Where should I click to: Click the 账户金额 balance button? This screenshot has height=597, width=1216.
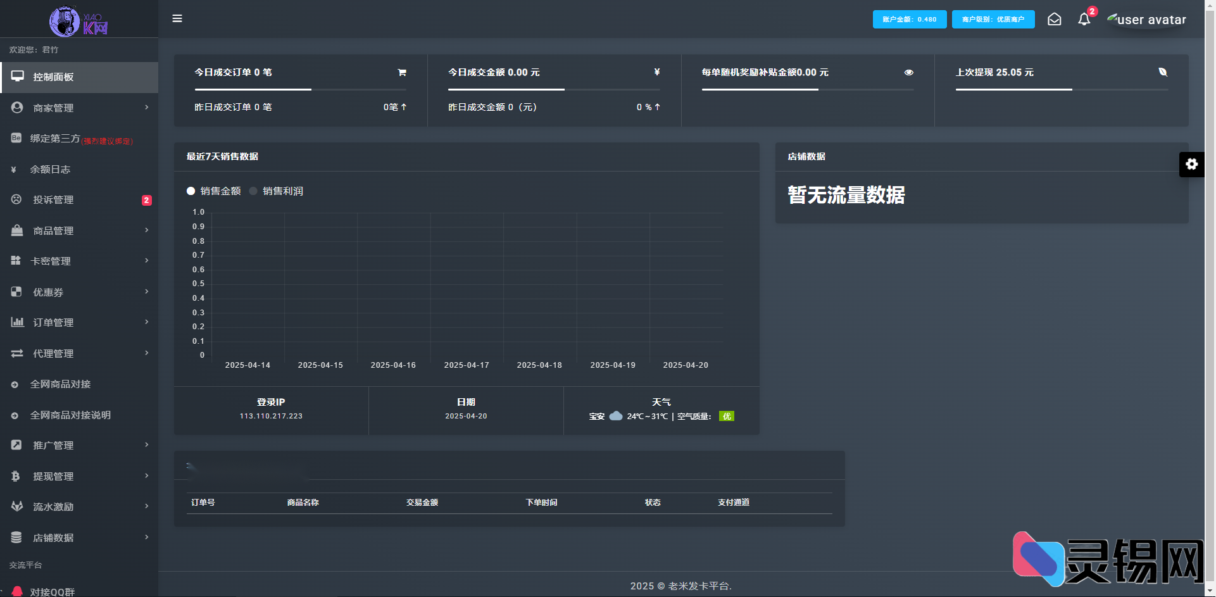tap(909, 19)
